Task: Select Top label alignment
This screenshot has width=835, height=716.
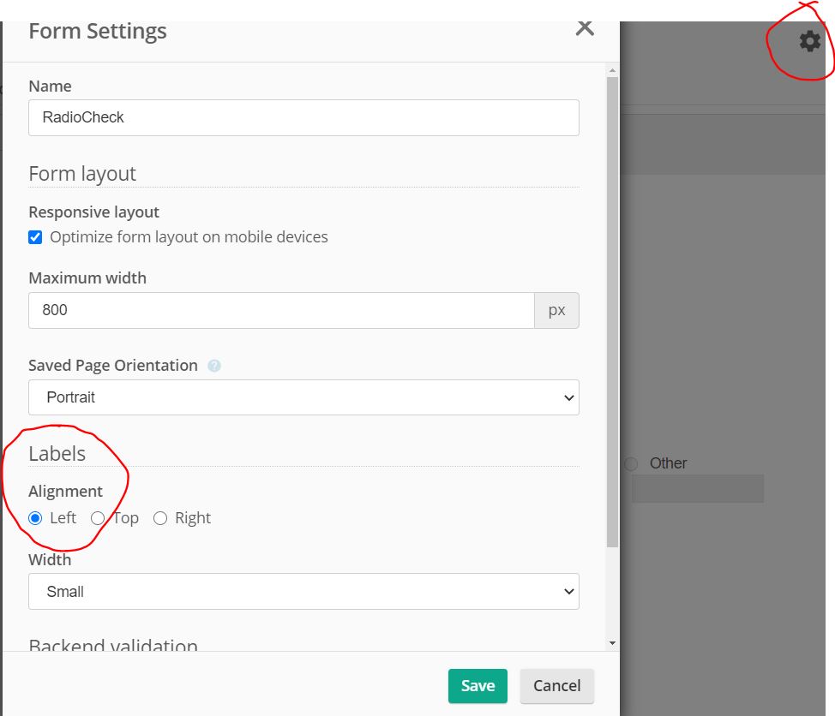Action: click(x=98, y=518)
